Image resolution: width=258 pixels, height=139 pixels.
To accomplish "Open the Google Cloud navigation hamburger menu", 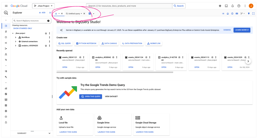I will 6,6.
